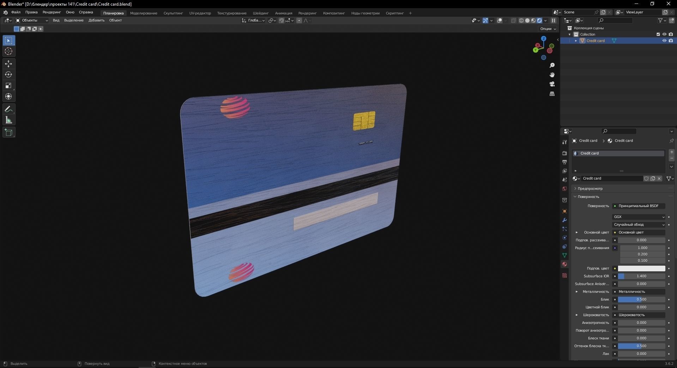Image resolution: width=677 pixels, height=368 pixels.
Task: Disable Credit card in renders via camera icon
Action: click(x=671, y=41)
